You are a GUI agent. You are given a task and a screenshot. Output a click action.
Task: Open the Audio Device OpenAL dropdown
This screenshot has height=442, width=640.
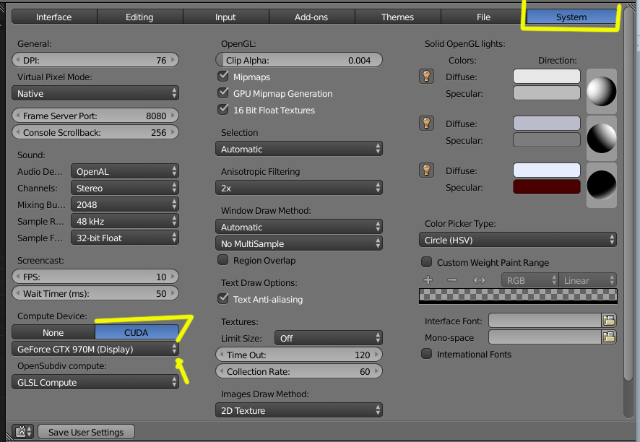[125, 171]
